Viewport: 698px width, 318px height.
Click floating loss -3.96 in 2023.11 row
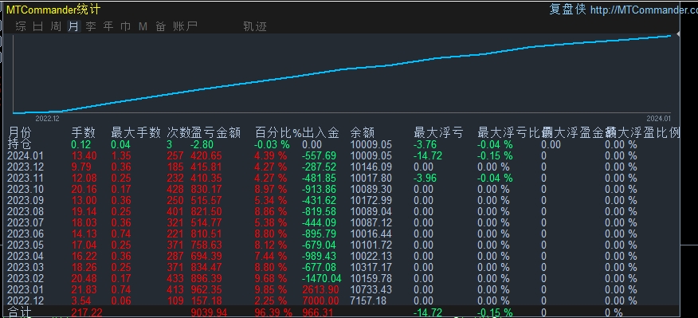point(426,179)
